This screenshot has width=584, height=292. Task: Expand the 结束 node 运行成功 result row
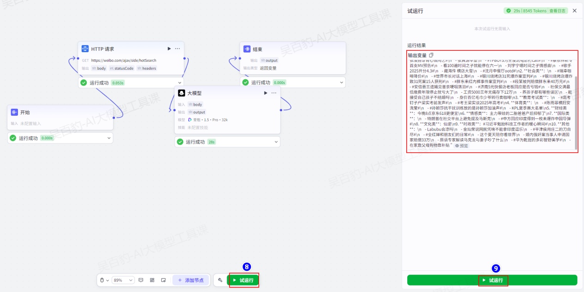341,83
